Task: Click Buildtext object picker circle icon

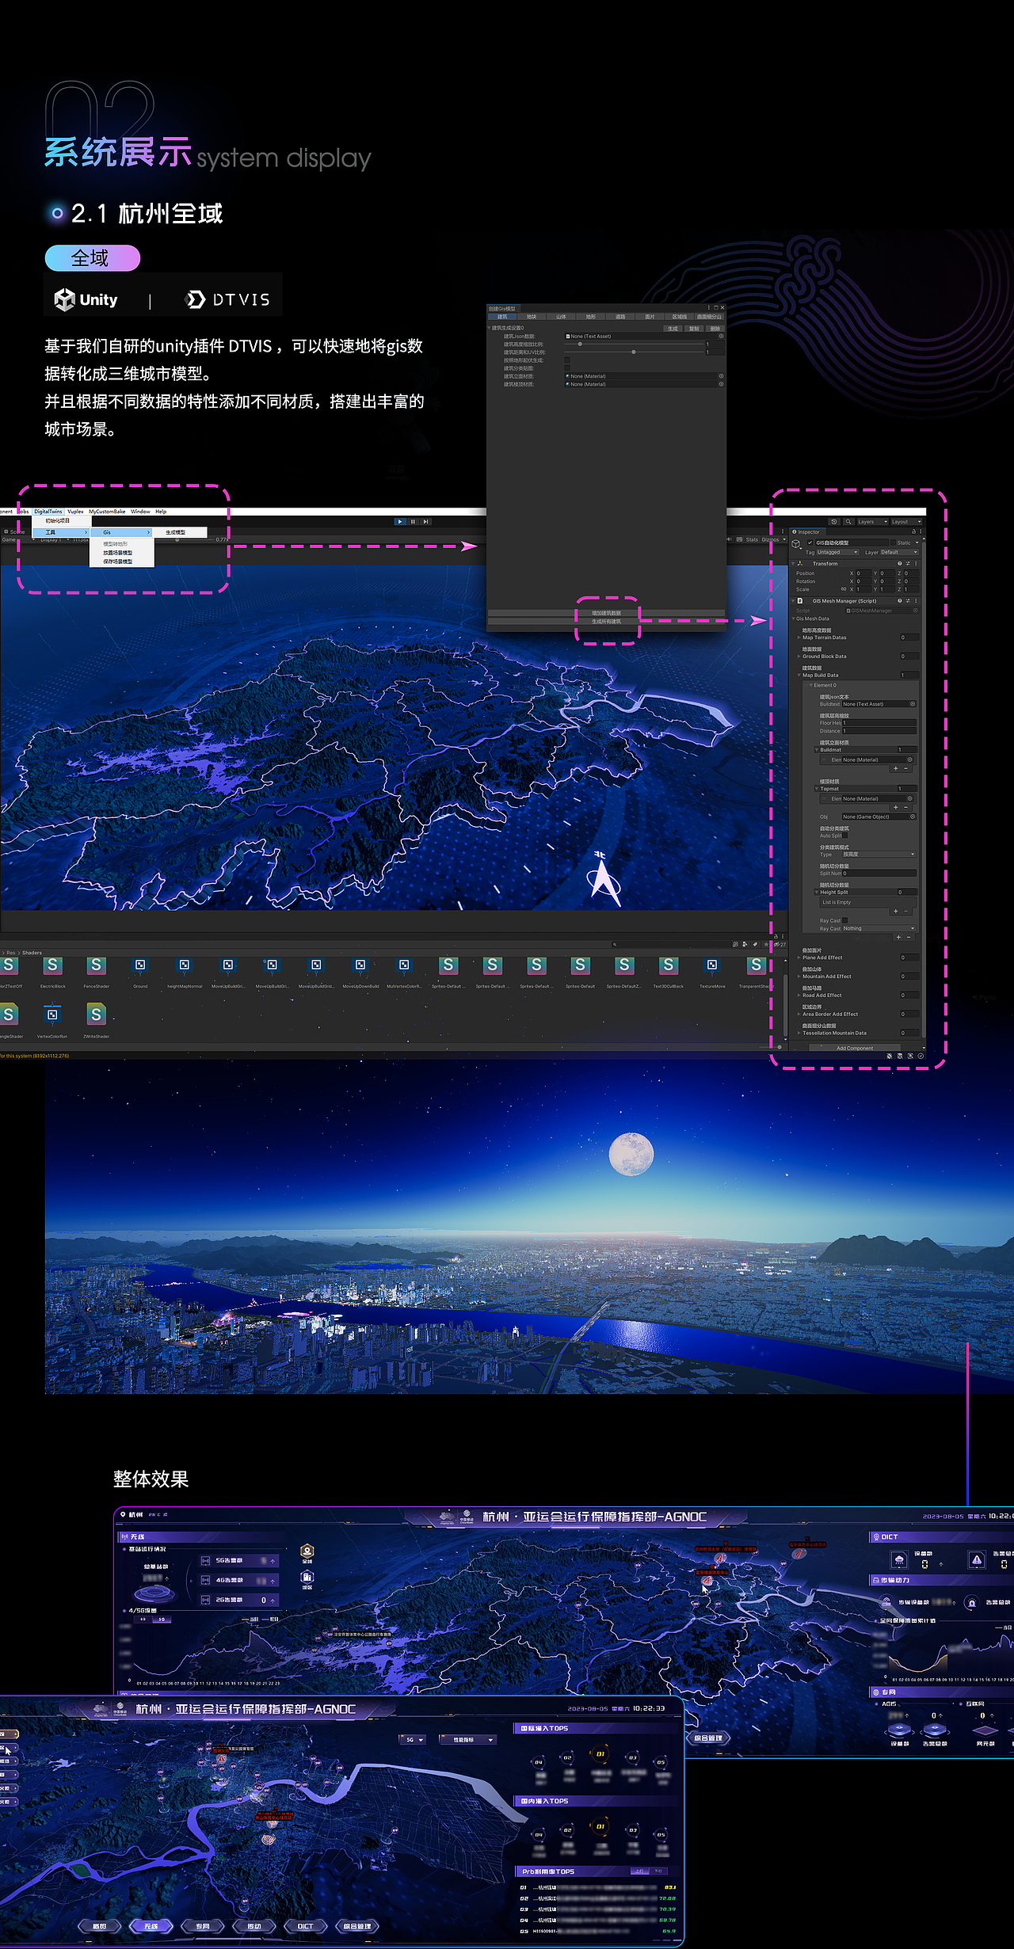Action: click(913, 704)
